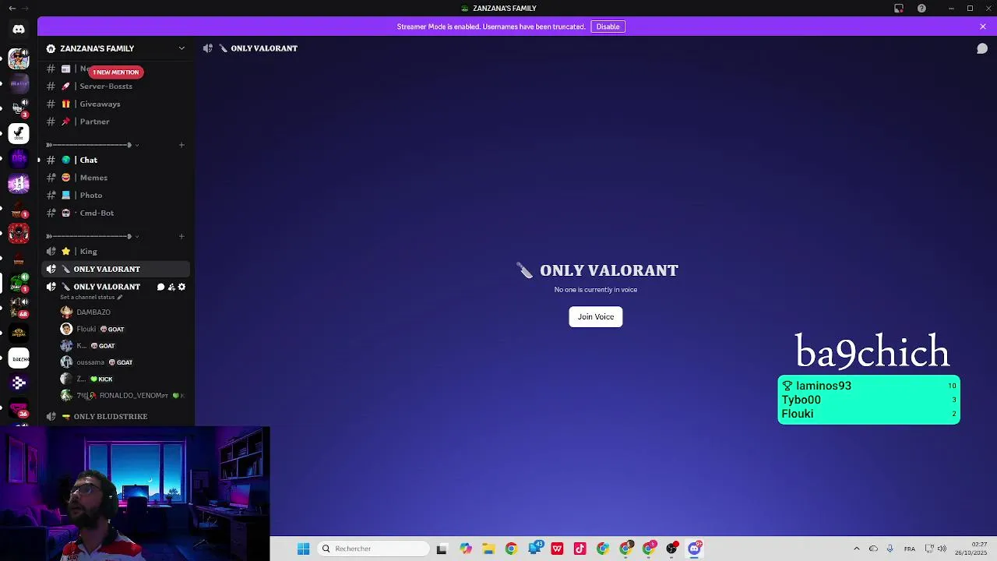Open TikTok app in taskbar
The width and height of the screenshot is (997, 561).
pyautogui.click(x=580, y=549)
